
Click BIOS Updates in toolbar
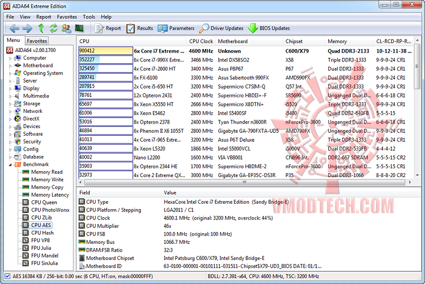coord(269,28)
